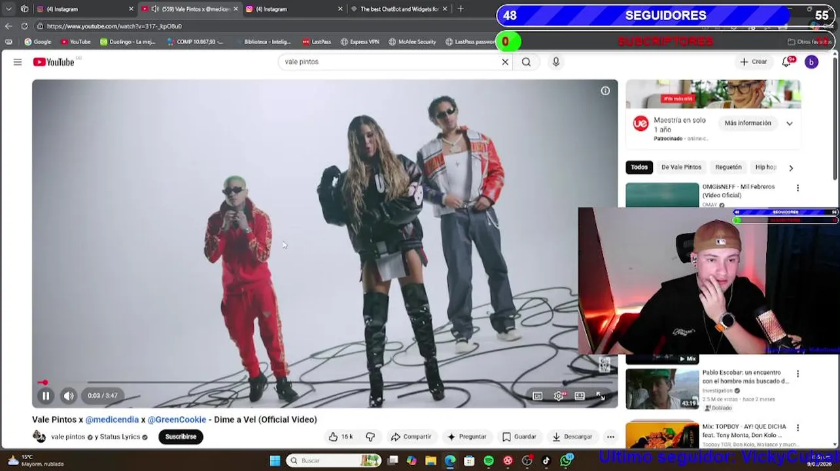Click 'Más información' on the ad
This screenshot has width=840, height=471.
pos(748,123)
